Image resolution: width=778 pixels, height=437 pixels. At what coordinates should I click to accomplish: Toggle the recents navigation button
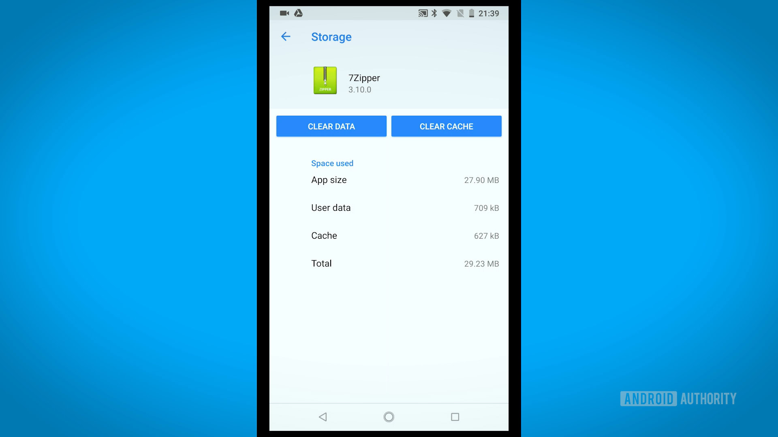(455, 417)
